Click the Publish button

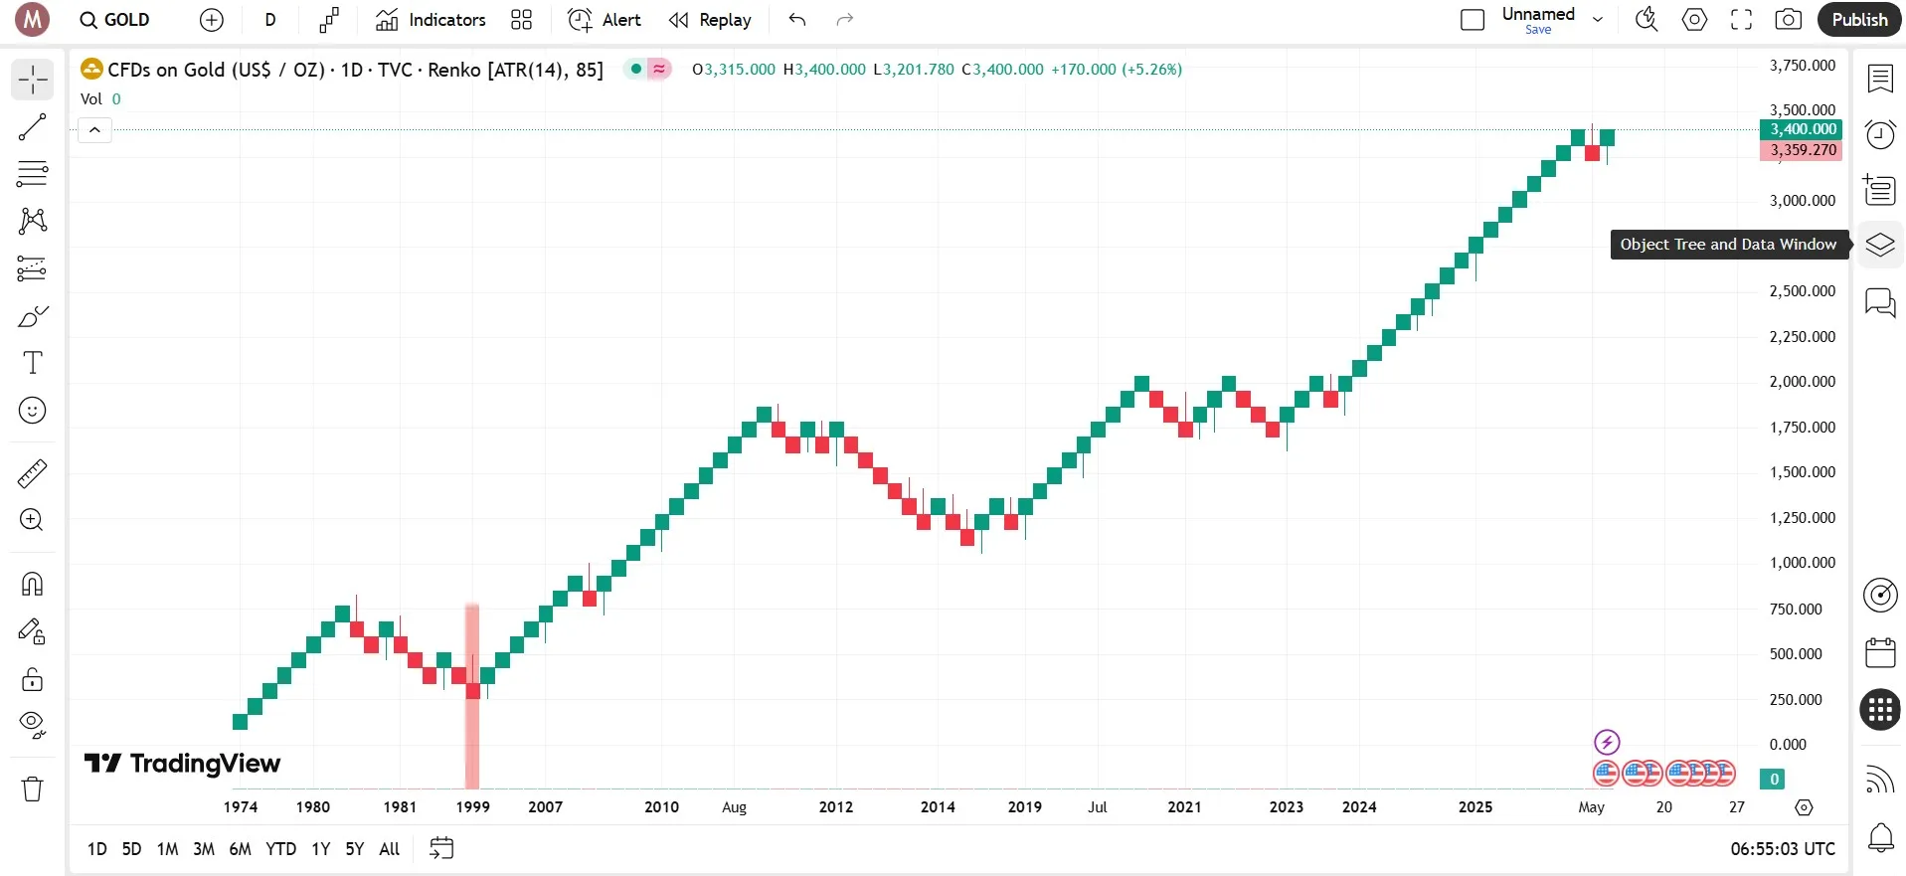coord(1858,20)
